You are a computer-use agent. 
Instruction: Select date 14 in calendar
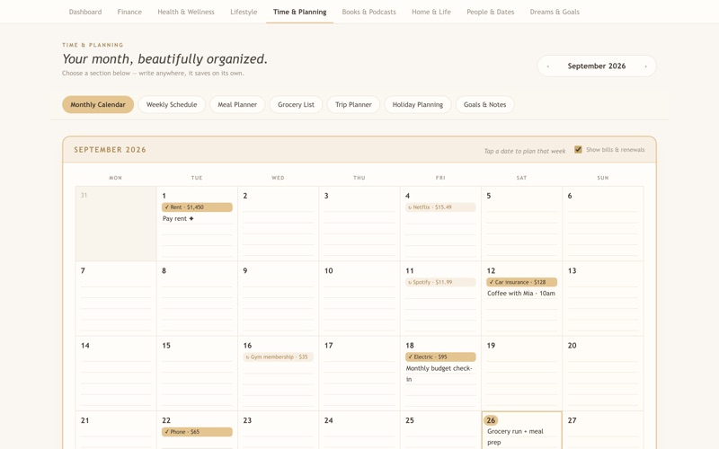(x=84, y=346)
